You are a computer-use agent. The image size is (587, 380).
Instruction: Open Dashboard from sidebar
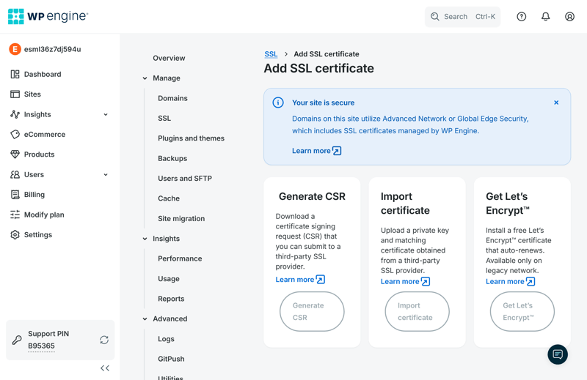[43, 74]
